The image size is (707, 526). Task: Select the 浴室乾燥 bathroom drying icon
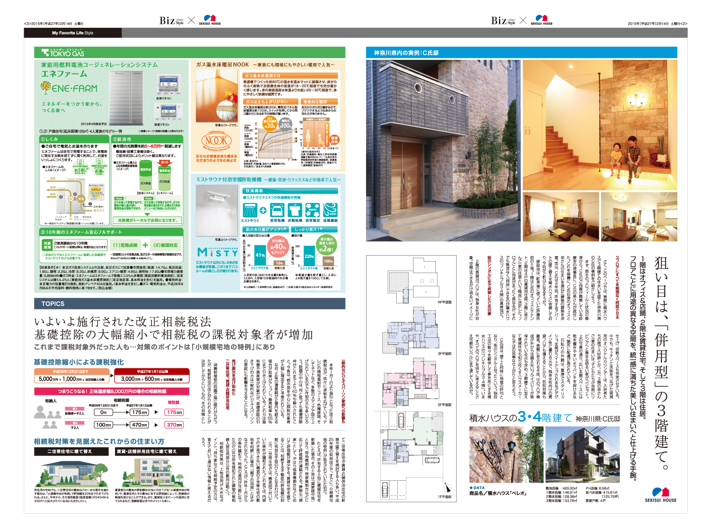tap(277, 210)
